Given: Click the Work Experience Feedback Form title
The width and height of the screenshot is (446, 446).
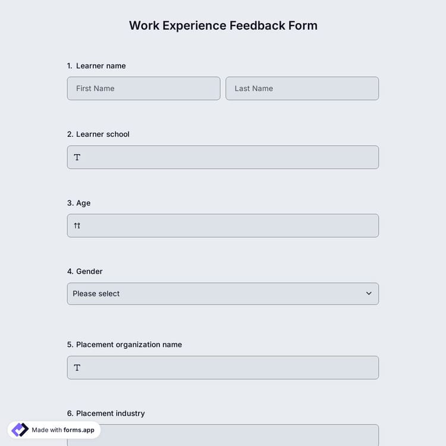Looking at the screenshot, I should point(223,26).
